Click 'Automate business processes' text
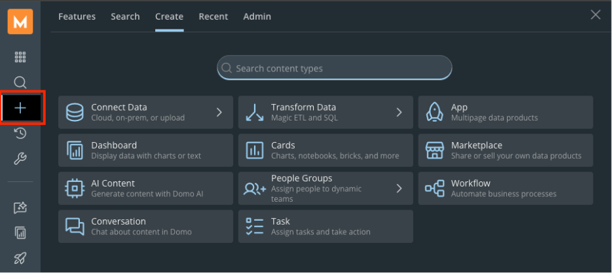 tap(504, 194)
